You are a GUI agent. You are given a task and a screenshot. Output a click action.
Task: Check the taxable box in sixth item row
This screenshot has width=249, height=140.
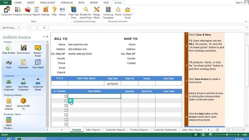[66, 119]
